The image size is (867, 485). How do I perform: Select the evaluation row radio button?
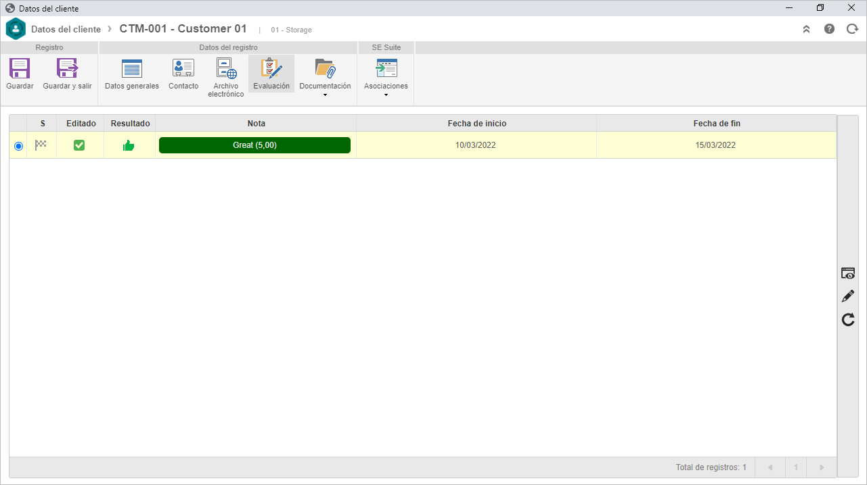(x=18, y=146)
